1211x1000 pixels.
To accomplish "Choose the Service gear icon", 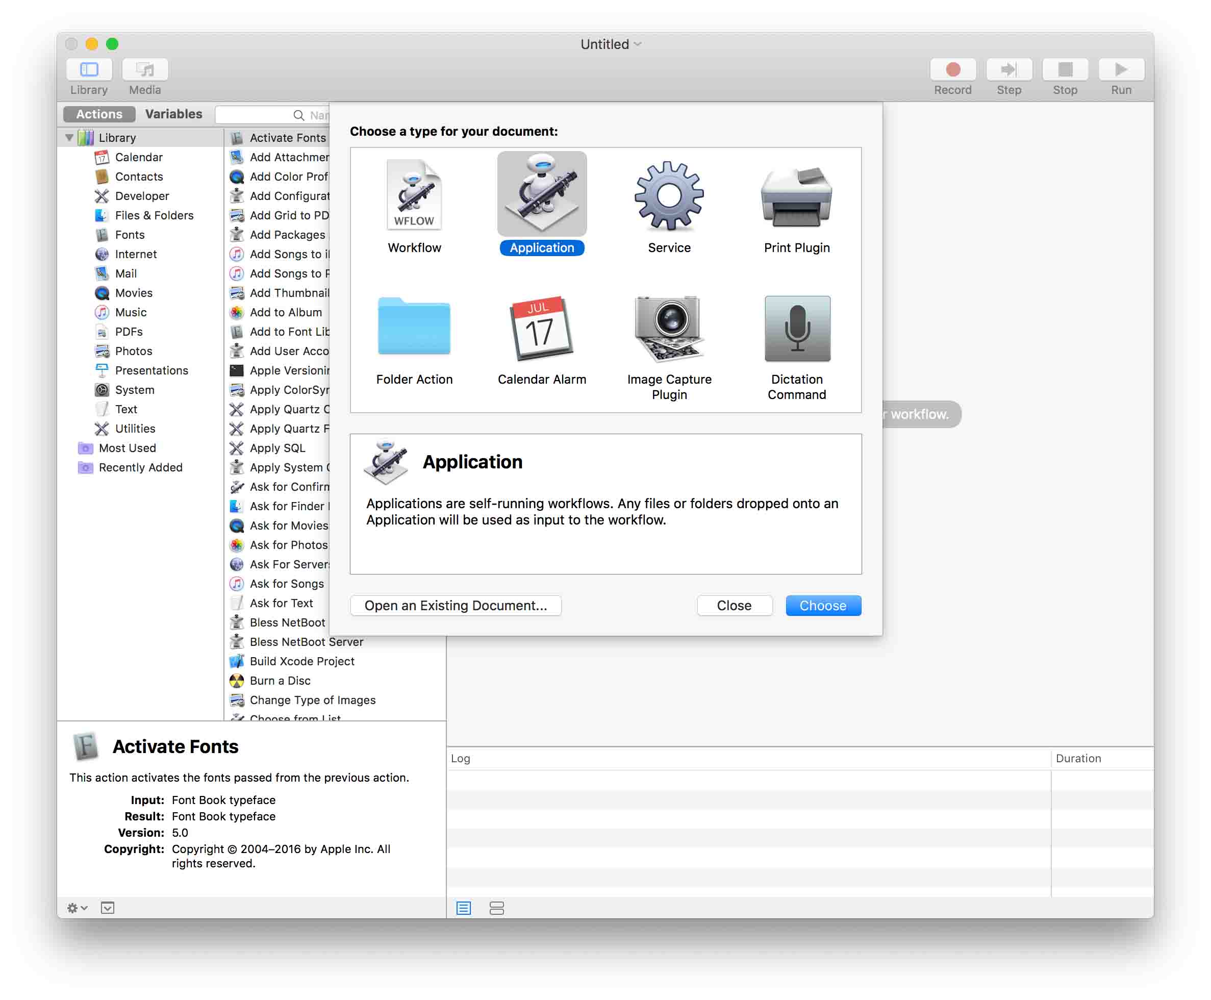I will click(x=669, y=196).
